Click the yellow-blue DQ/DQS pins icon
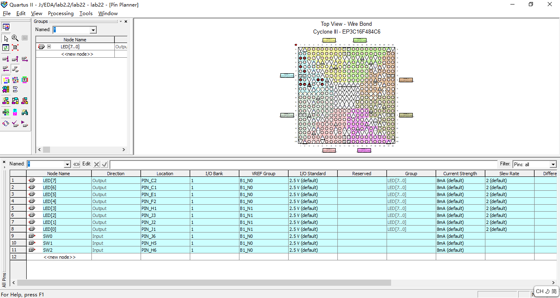Image resolution: width=560 pixels, height=298 pixels. [6, 89]
